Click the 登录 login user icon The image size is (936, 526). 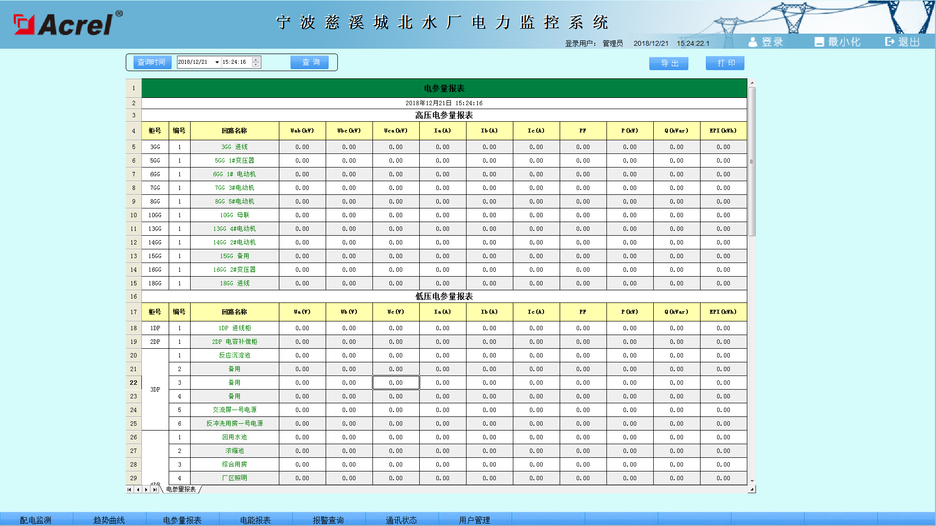pos(753,42)
